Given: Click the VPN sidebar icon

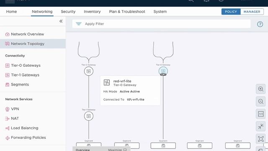Looking at the screenshot, I should coord(7,109).
